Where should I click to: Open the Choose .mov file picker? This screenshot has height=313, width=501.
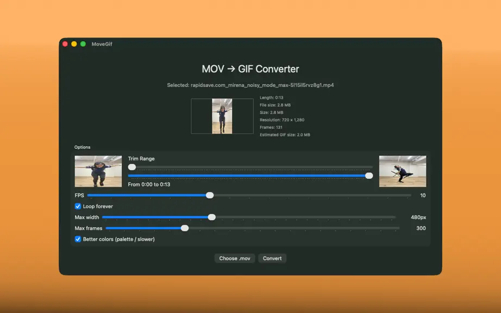[235, 258]
